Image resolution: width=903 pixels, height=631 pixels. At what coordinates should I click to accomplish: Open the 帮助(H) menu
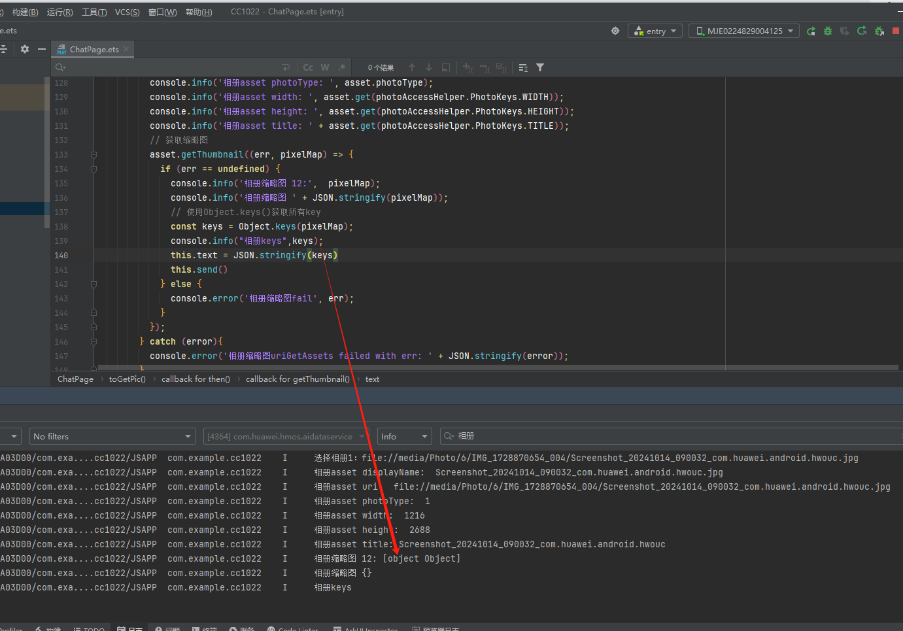(x=199, y=12)
